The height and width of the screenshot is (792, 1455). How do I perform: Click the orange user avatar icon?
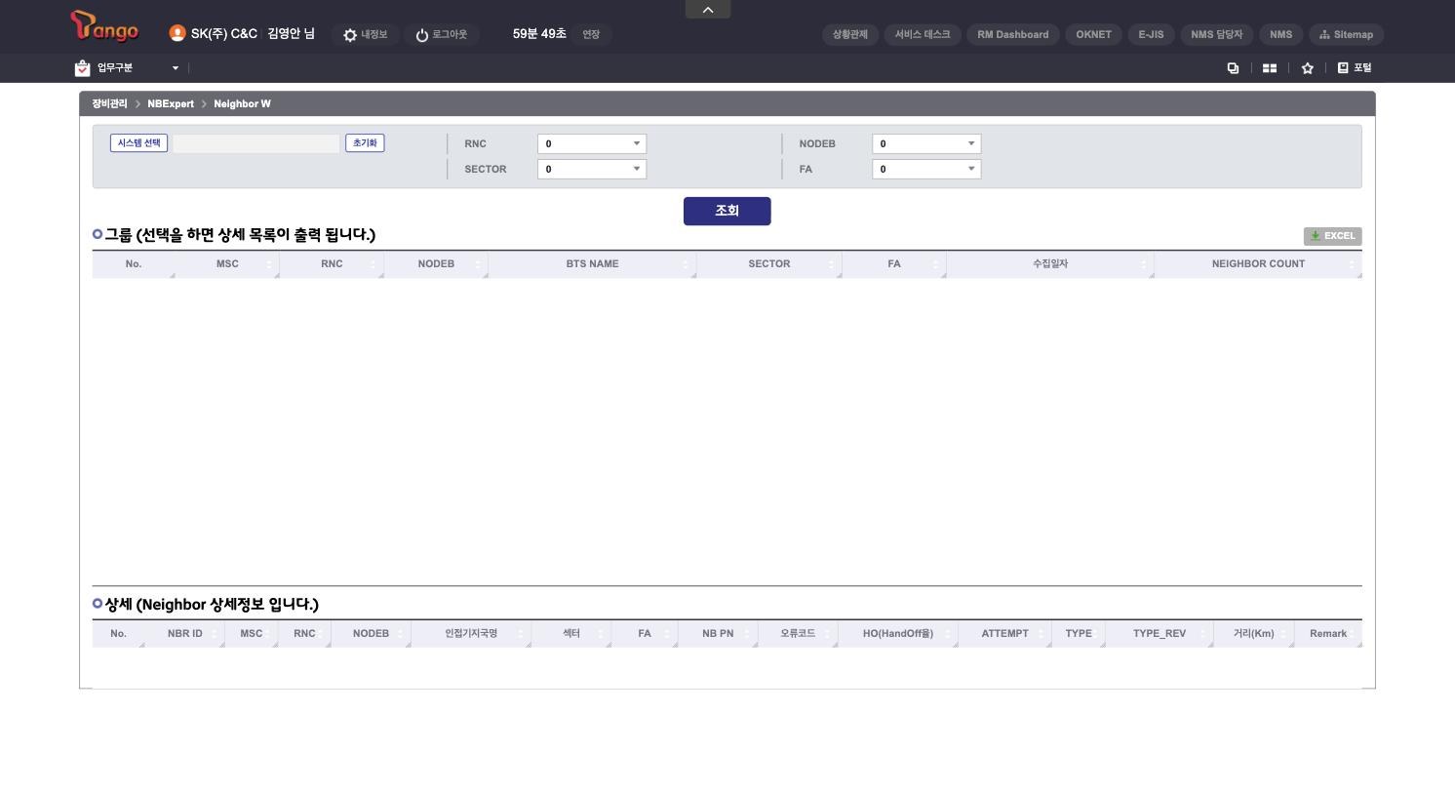pos(177,33)
